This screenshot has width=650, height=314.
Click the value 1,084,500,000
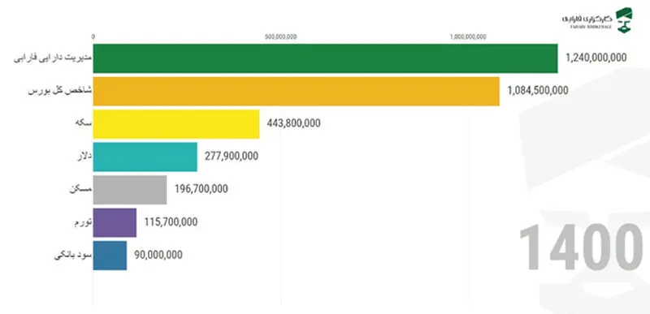[x=538, y=90]
